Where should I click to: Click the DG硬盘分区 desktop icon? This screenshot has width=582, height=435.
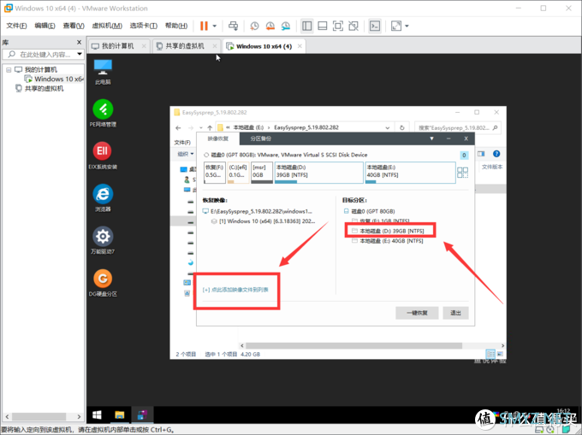[103, 283]
